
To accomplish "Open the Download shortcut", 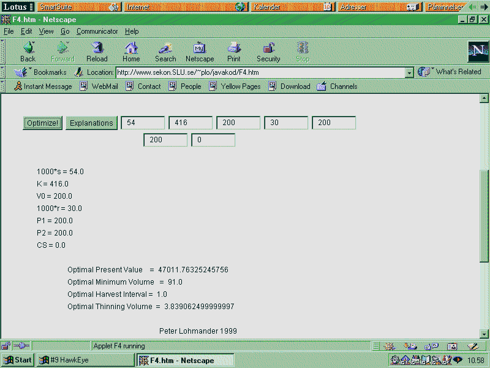I will pyautogui.click(x=289, y=86).
